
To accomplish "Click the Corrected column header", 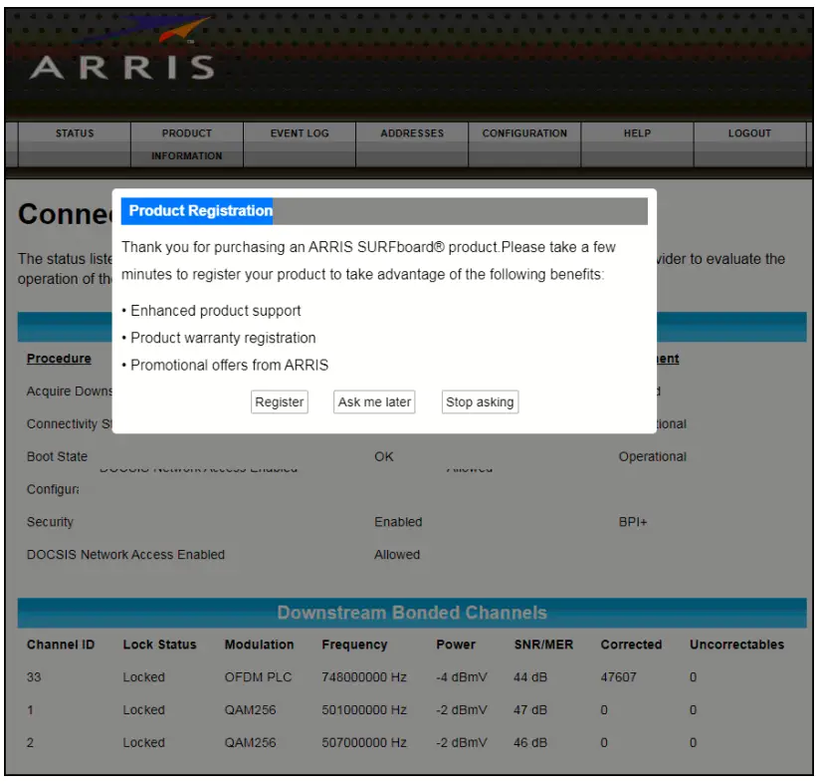I will coord(631,645).
